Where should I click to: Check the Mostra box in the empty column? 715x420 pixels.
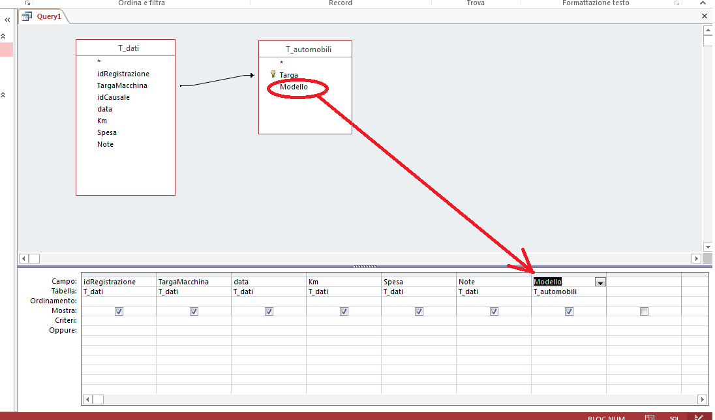[644, 312]
